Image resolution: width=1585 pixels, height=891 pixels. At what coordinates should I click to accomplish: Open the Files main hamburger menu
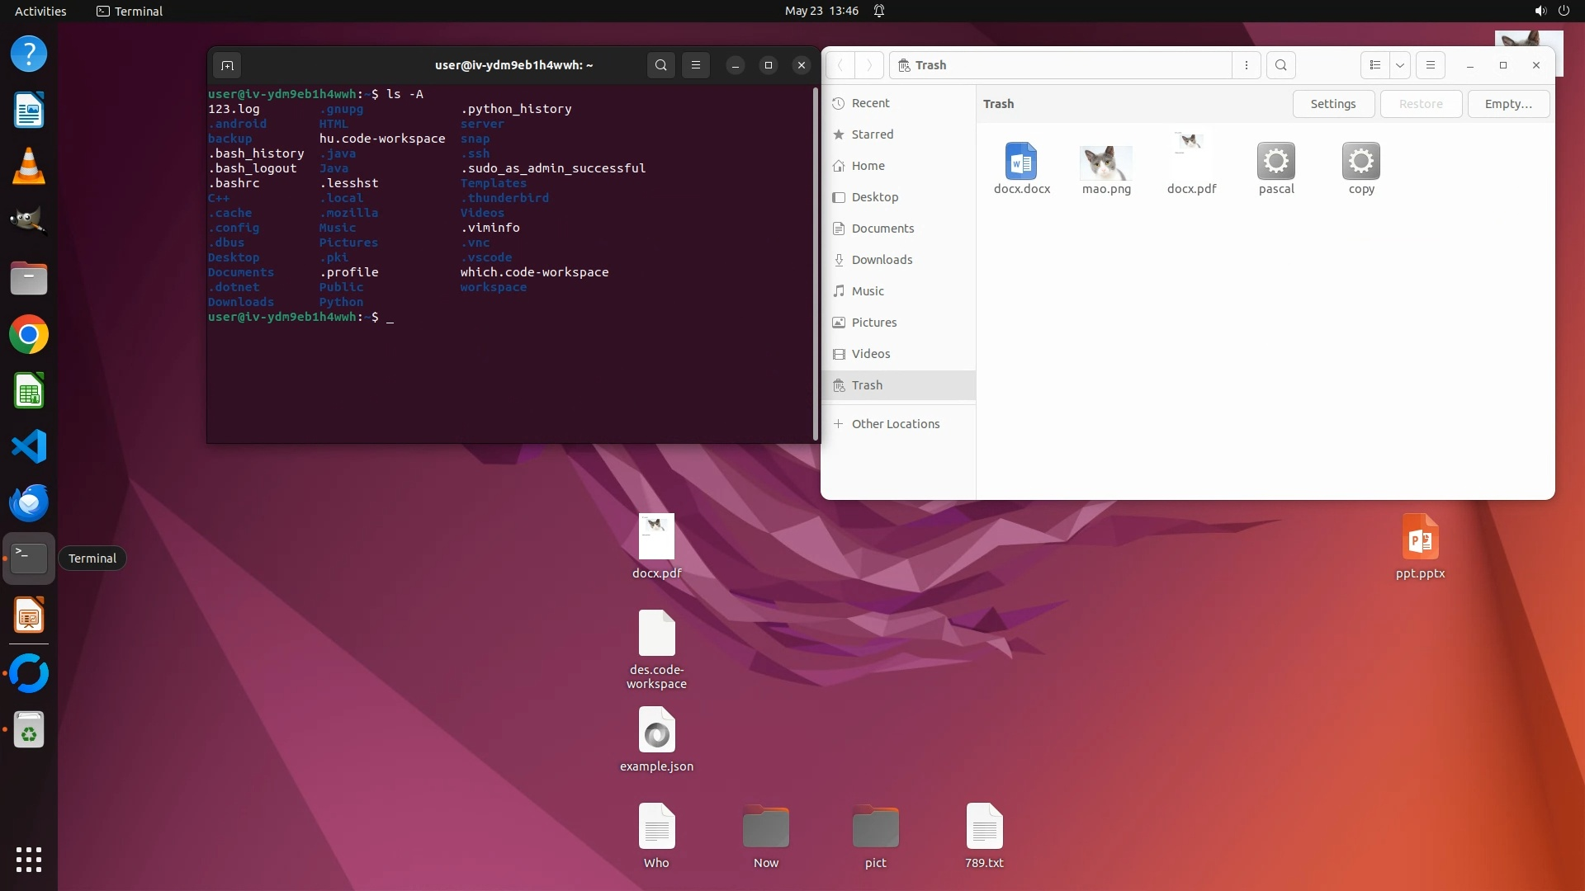click(x=1431, y=65)
